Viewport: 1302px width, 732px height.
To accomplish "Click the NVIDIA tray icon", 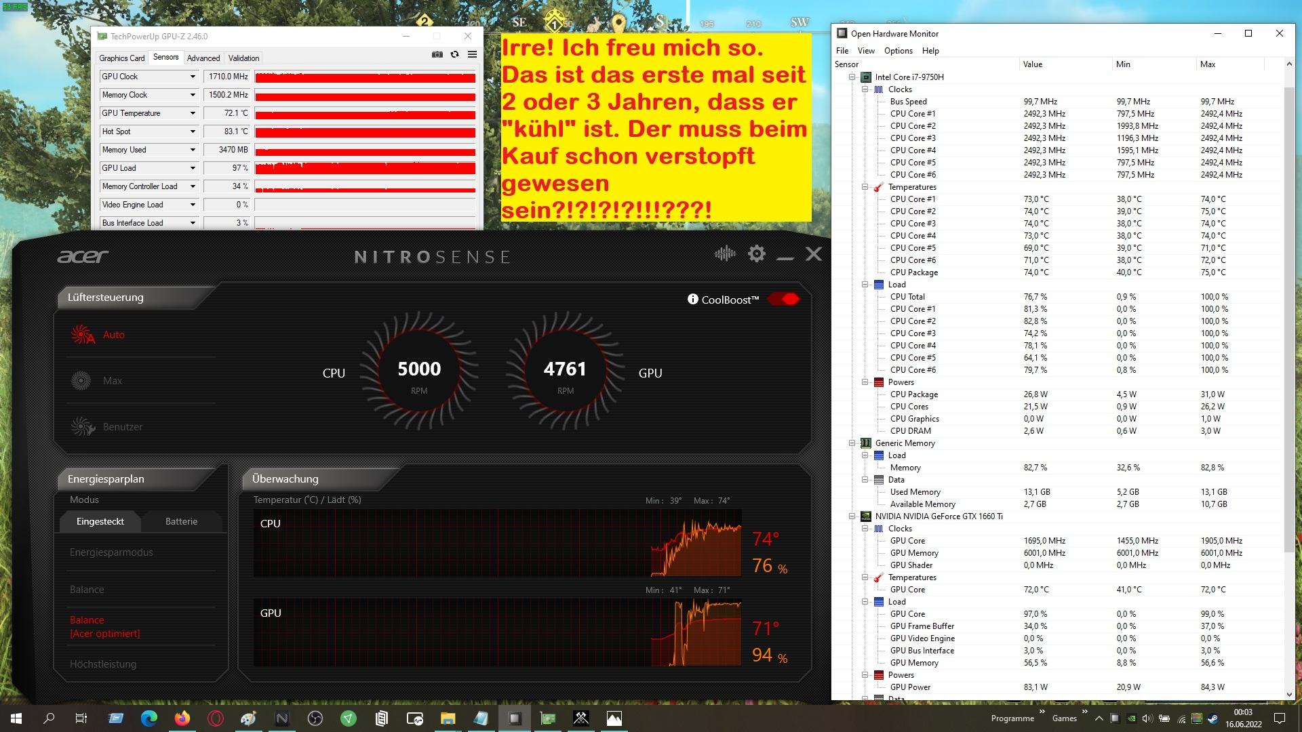I will pyautogui.click(x=1131, y=718).
